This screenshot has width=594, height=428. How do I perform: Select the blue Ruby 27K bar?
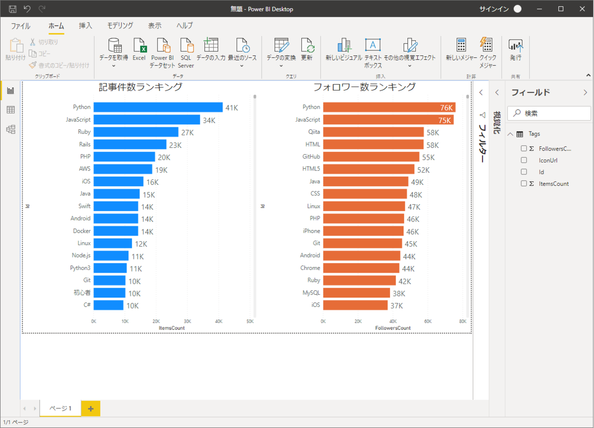(x=136, y=132)
